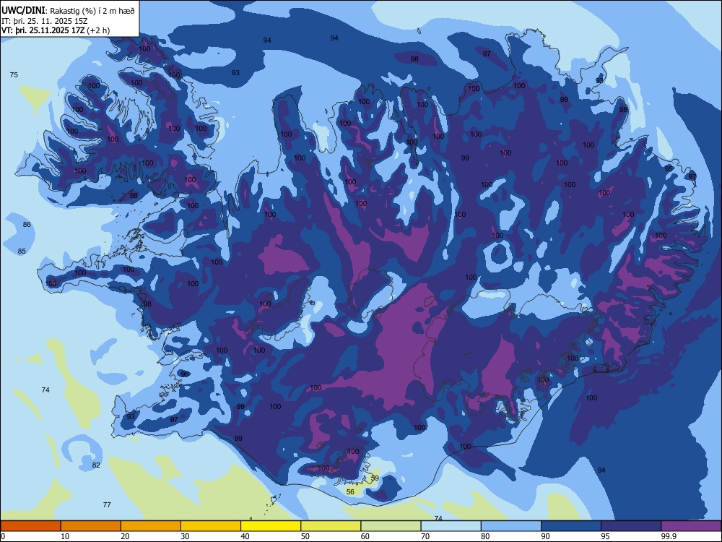The height and width of the screenshot is (542, 722).
Task: Select the 'Rakastig (%) í 2 m hæð' label
Action: [92, 11]
